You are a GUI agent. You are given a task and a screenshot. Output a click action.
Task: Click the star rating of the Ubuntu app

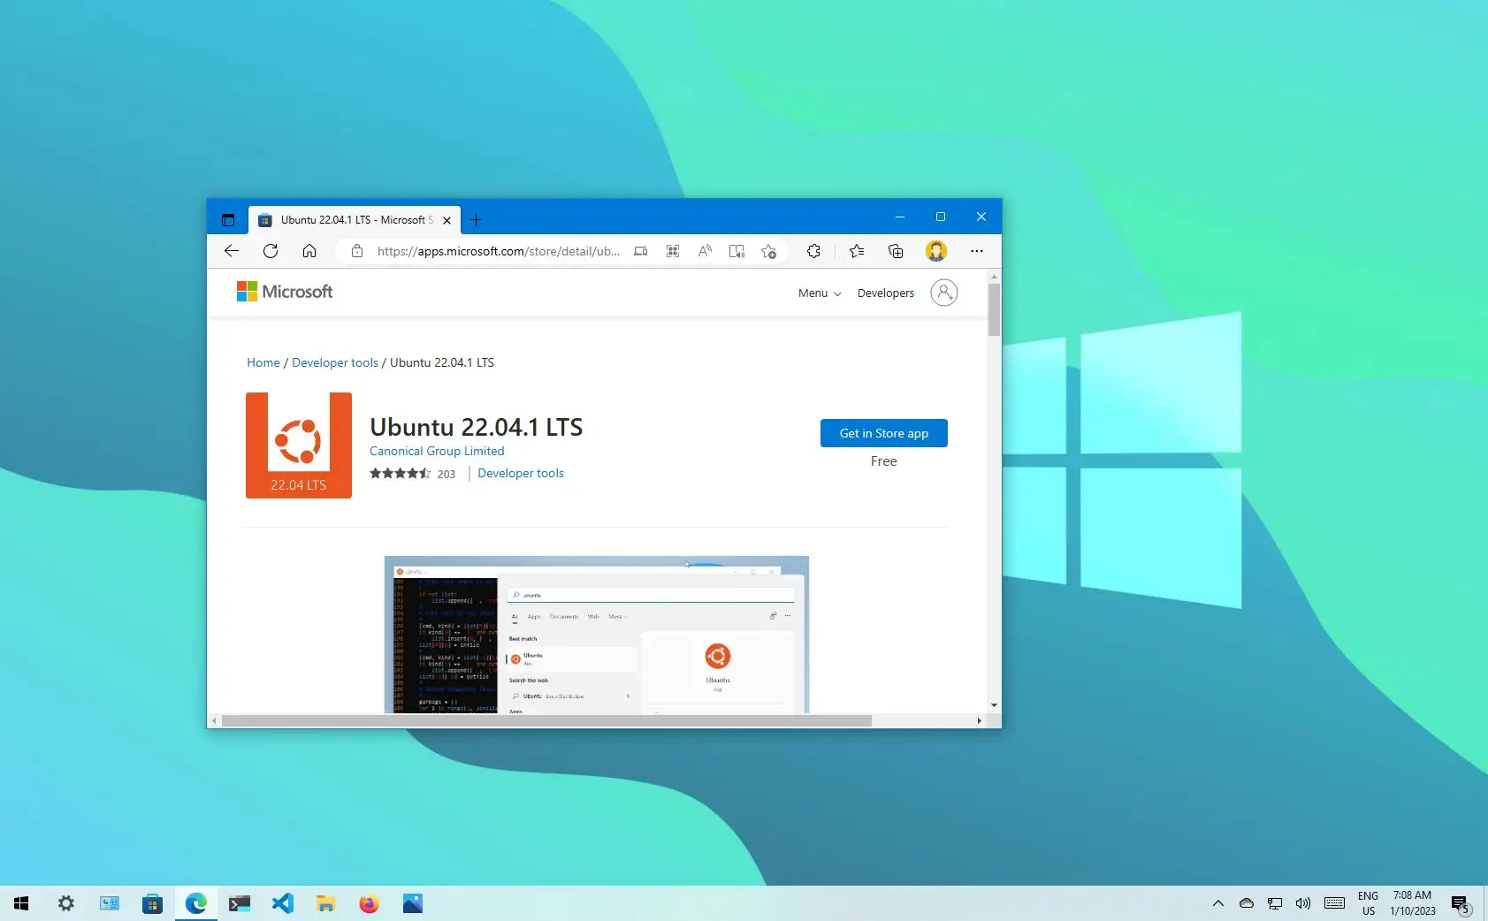pos(400,473)
